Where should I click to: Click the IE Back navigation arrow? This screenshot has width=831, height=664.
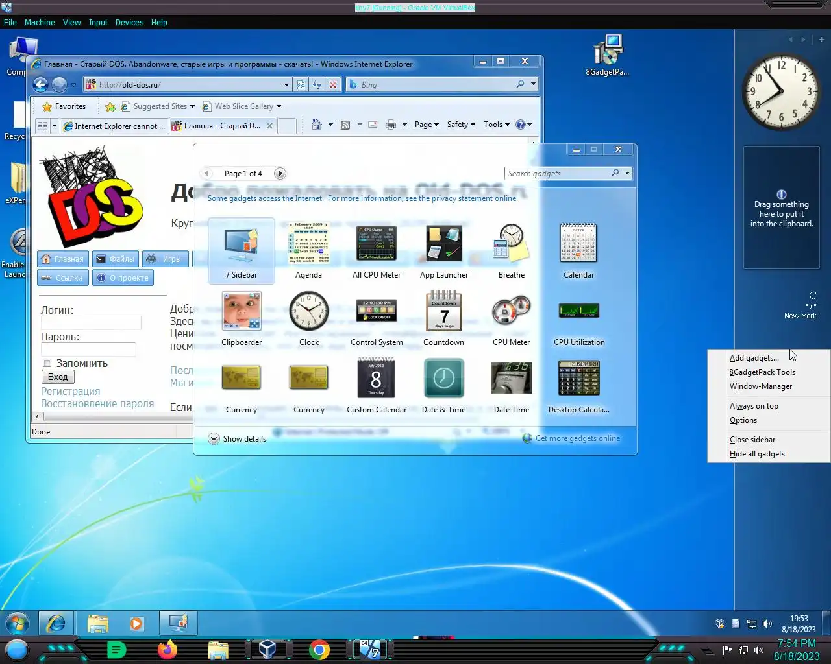(41, 84)
